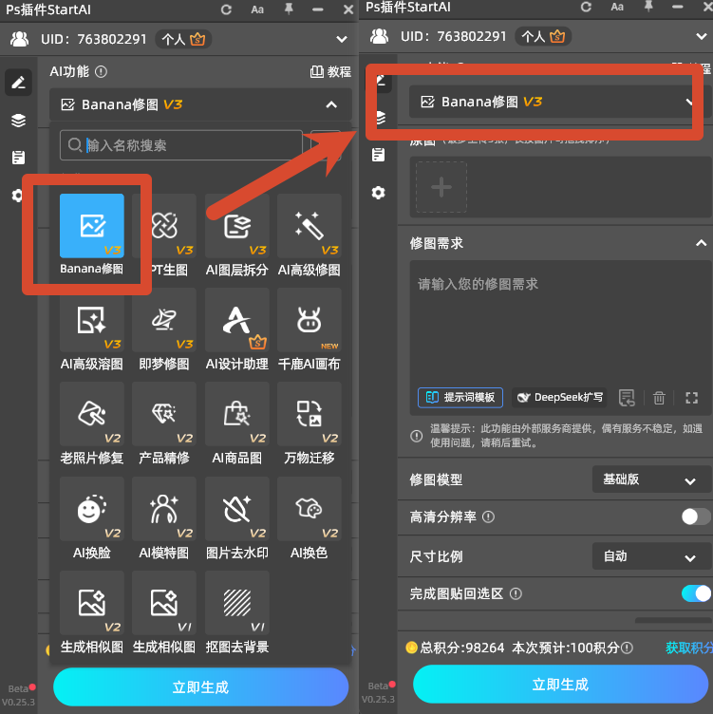Click right panel refresh icon in title bar
This screenshot has height=714, width=713.
click(586, 7)
